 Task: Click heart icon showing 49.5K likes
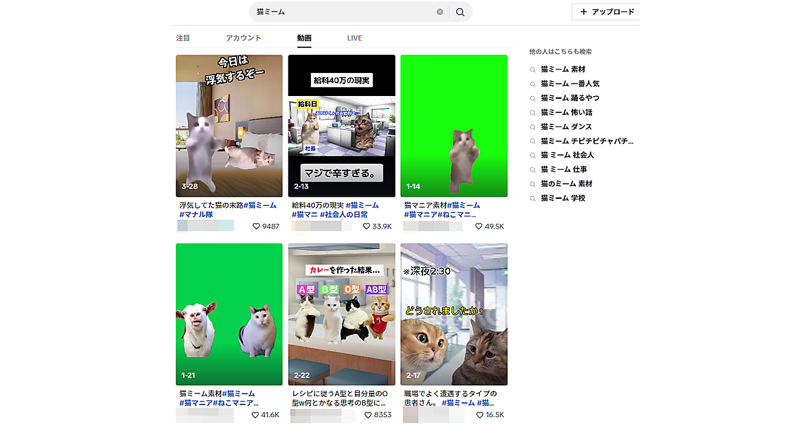pyautogui.click(x=479, y=227)
